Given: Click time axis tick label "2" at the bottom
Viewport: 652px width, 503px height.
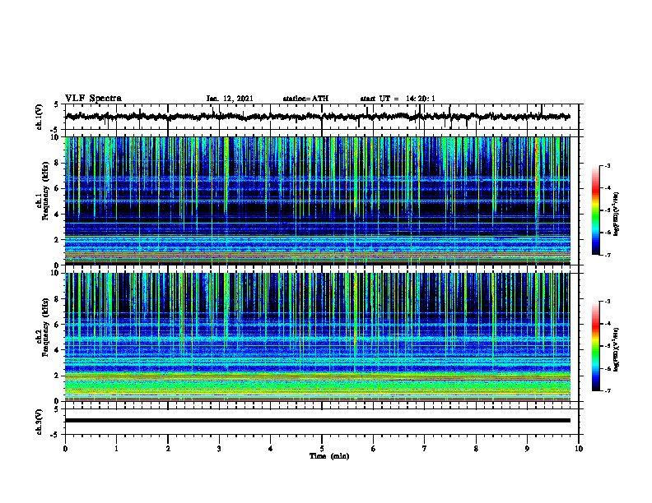Looking at the screenshot, I should [168, 449].
